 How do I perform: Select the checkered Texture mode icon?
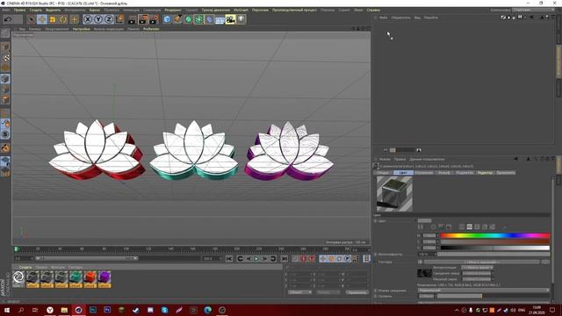(5, 58)
